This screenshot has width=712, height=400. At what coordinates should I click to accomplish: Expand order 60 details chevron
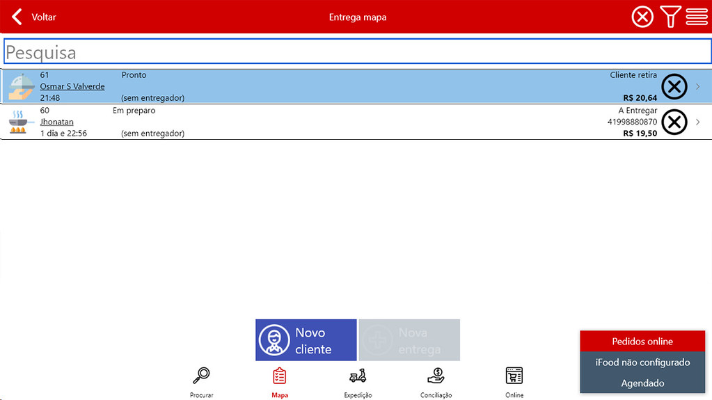point(698,122)
